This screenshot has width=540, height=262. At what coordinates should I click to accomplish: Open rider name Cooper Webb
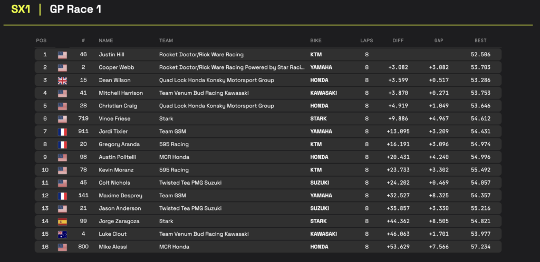point(115,67)
